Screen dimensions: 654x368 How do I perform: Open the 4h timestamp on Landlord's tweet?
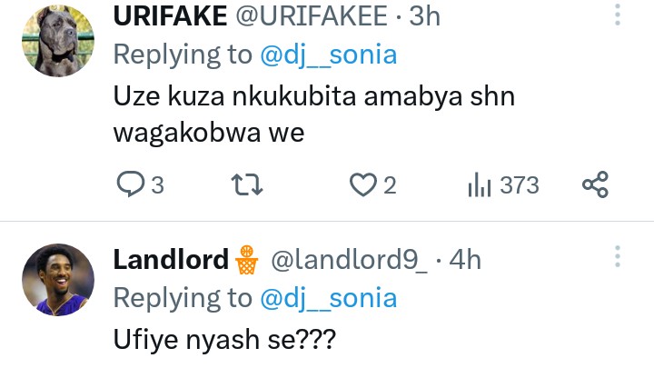click(465, 260)
